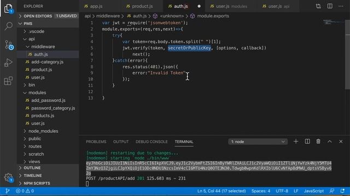Click the editor minimap preview
Image resolution: width=350 pixels, height=196 pixels.
(x=334, y=22)
